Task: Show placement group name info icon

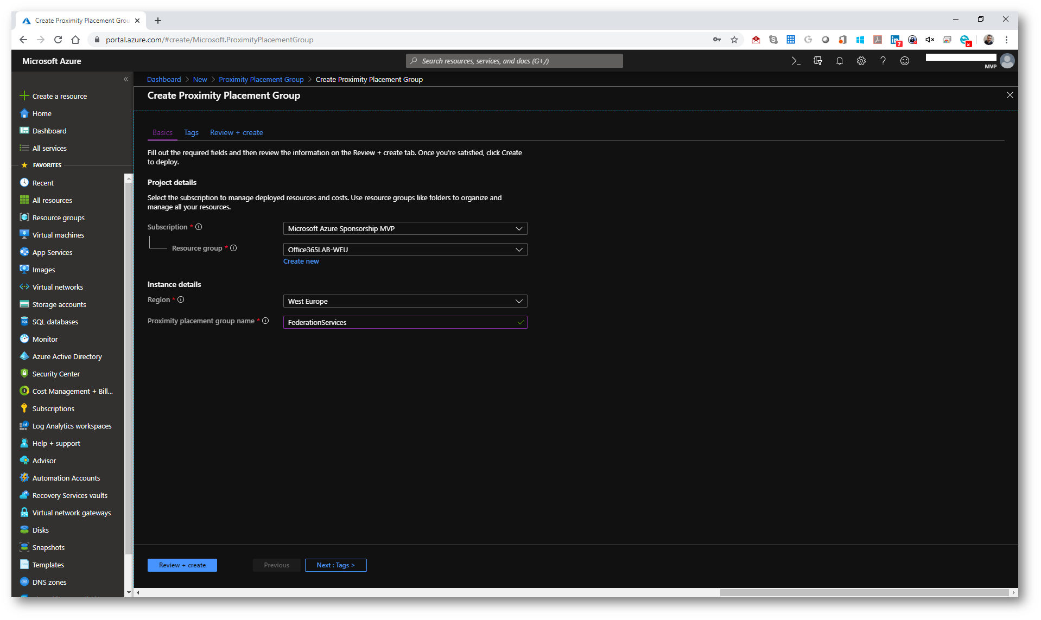Action: 265,321
